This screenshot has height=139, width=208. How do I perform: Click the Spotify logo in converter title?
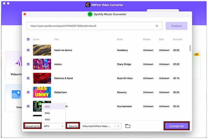click(90, 14)
